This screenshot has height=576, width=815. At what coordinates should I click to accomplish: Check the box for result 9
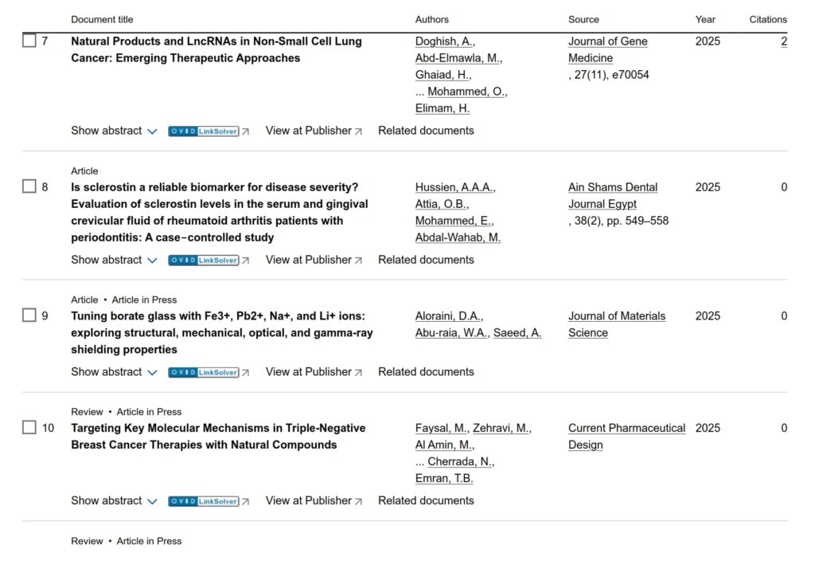(x=29, y=315)
